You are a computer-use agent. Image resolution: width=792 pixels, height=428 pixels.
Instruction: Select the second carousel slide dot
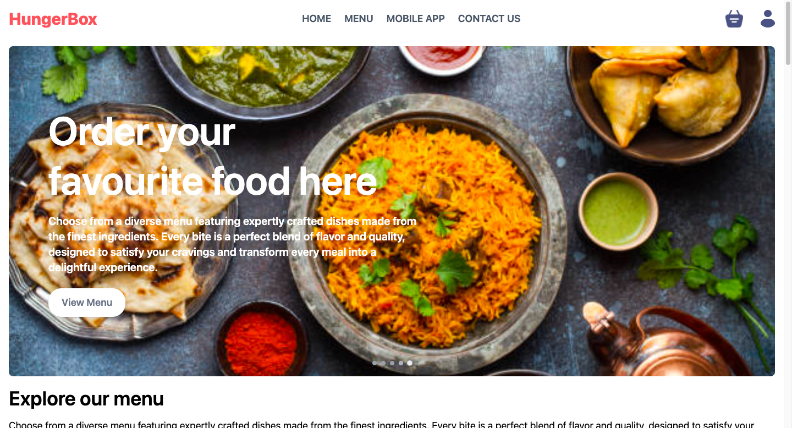tap(383, 363)
